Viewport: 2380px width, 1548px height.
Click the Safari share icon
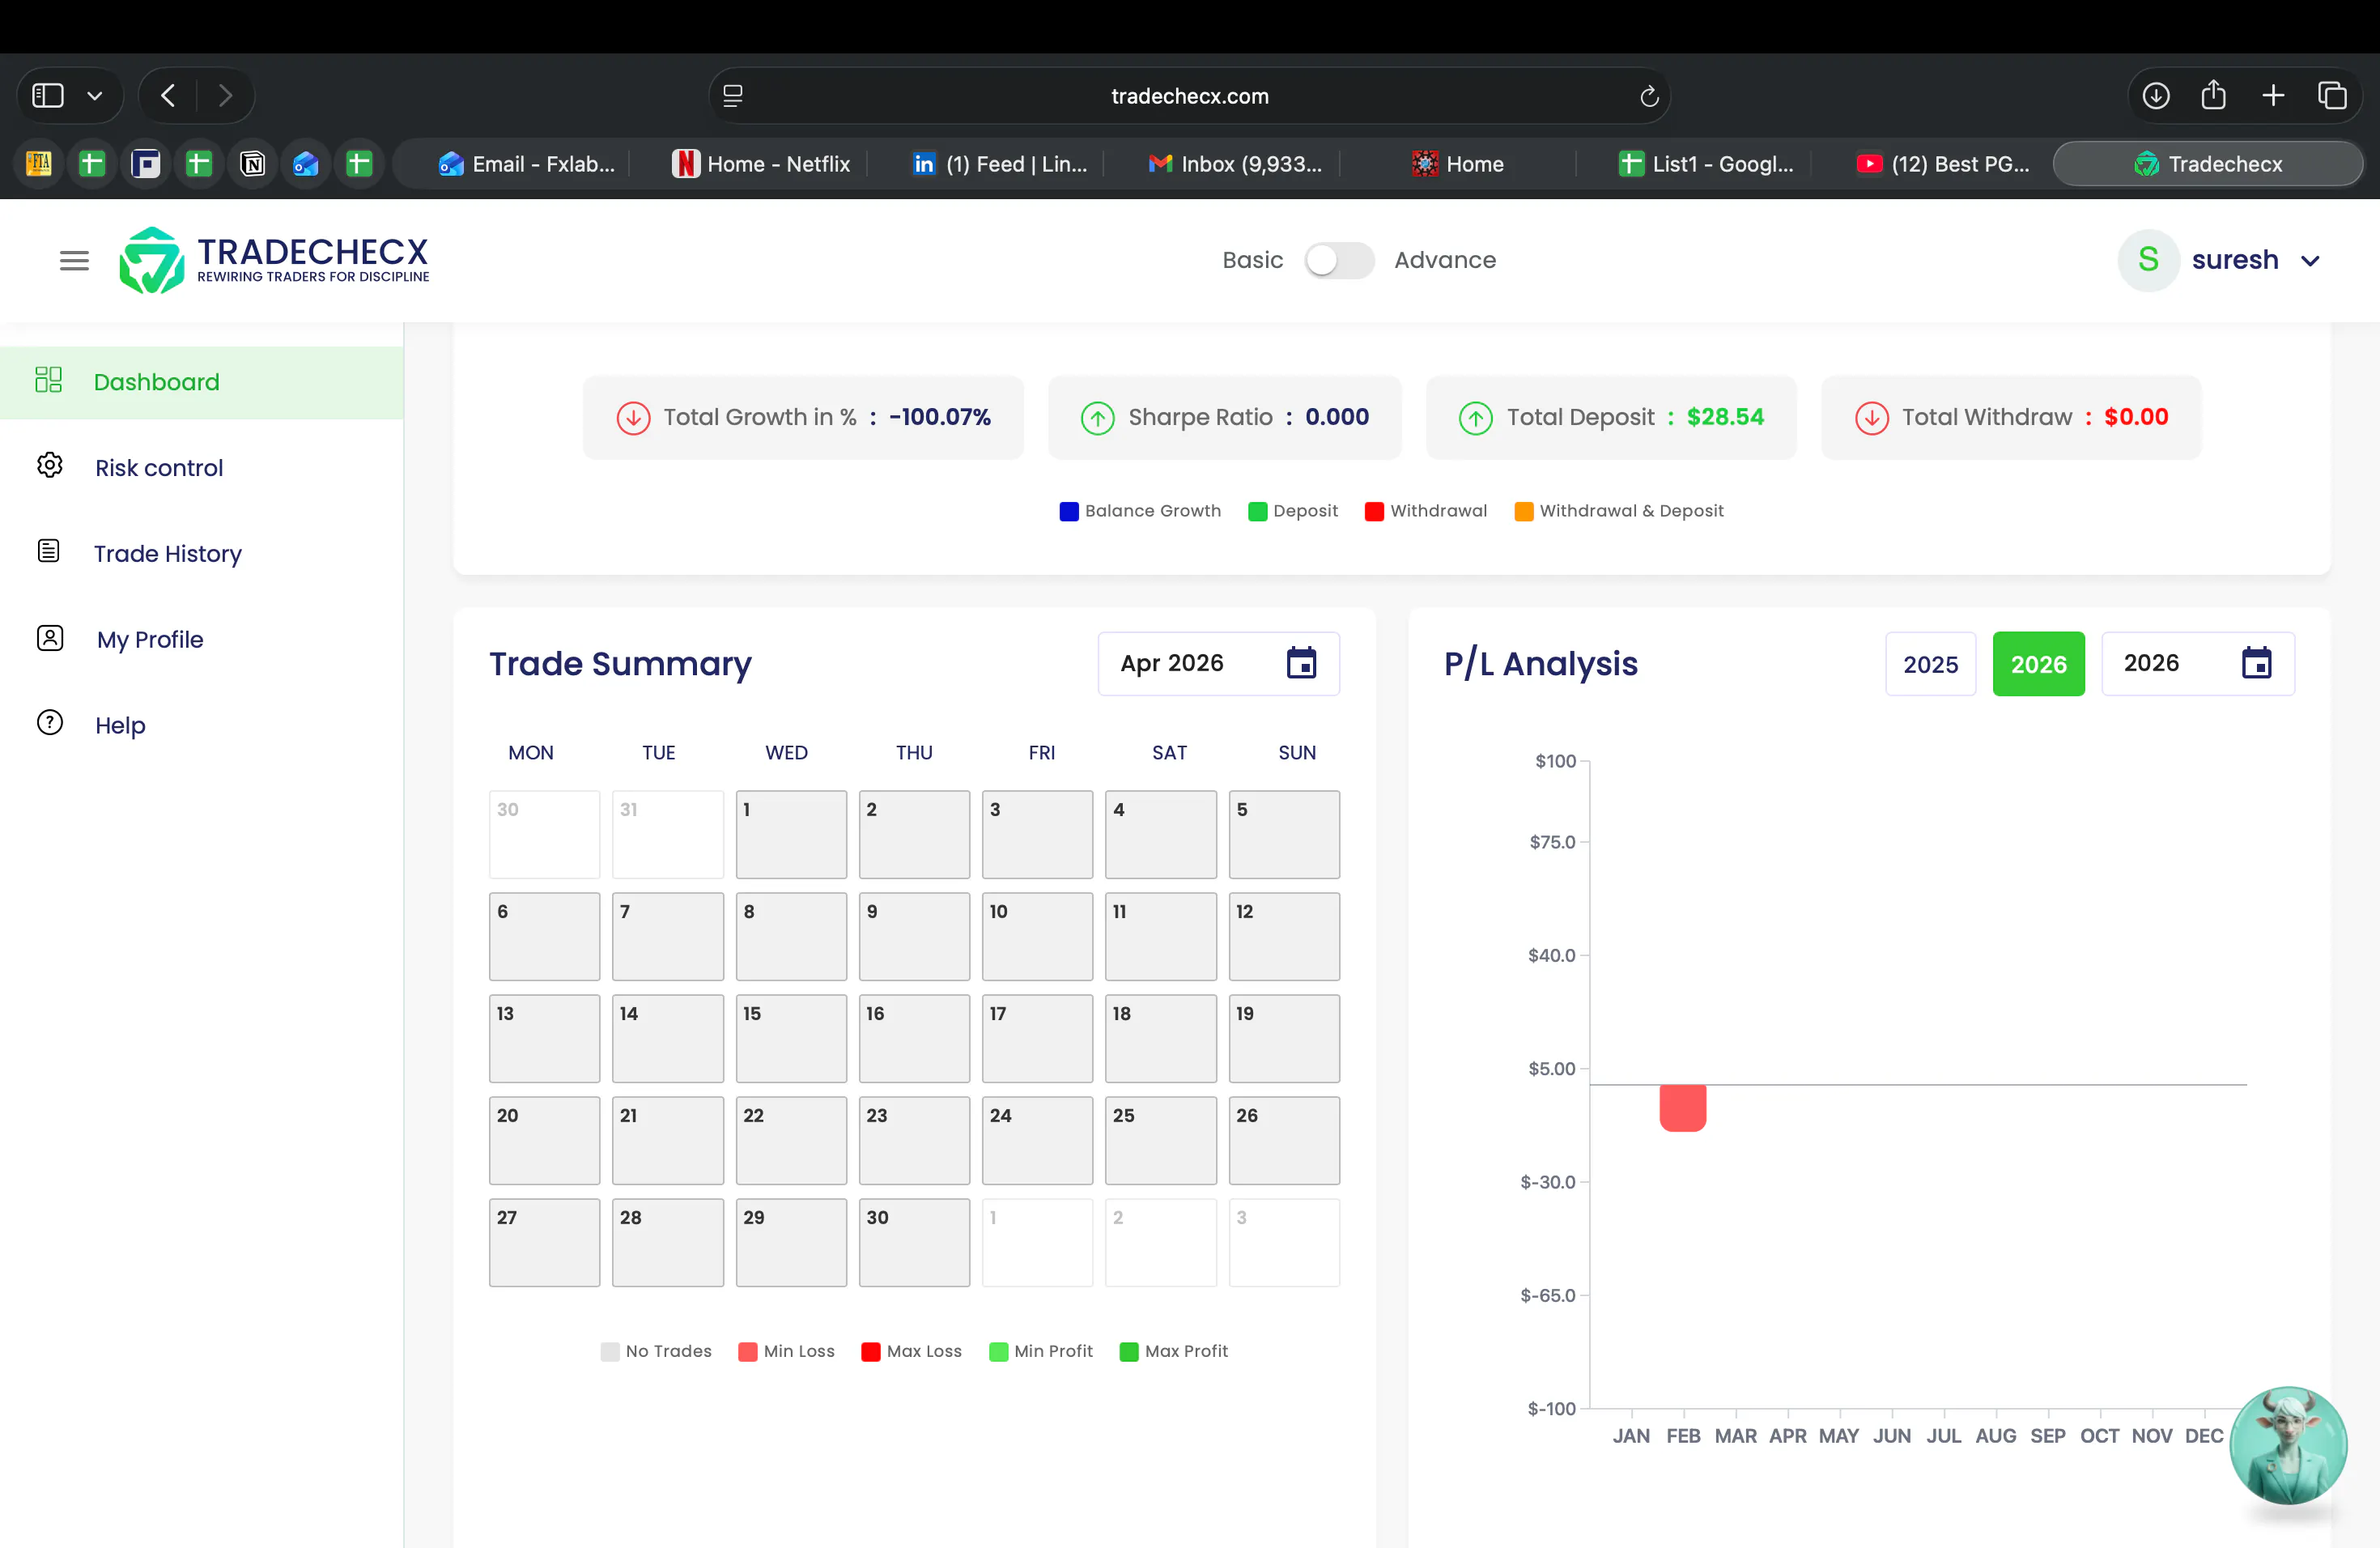(2213, 95)
